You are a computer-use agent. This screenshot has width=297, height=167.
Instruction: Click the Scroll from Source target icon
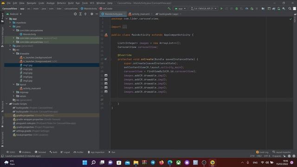click(75, 14)
